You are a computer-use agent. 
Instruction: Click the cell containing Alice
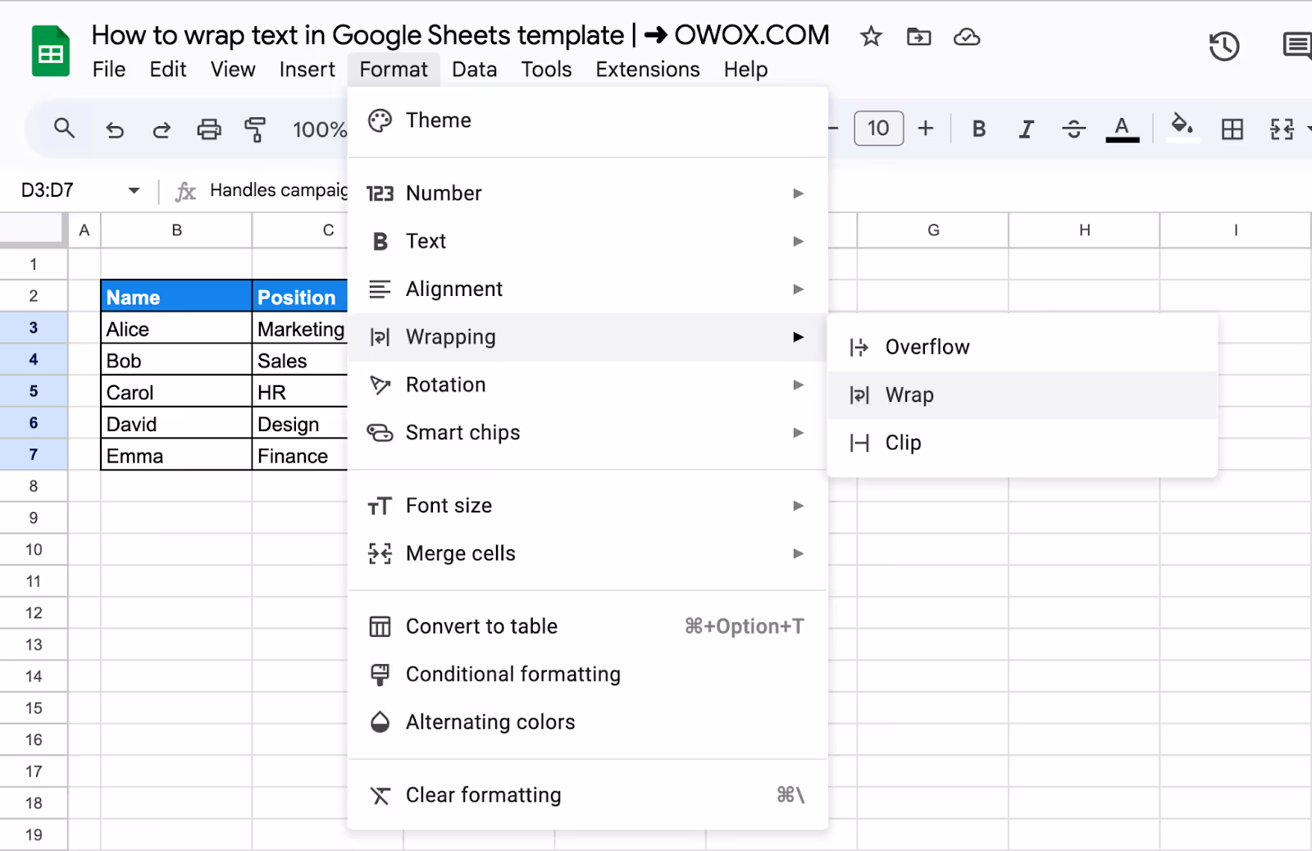coord(176,329)
